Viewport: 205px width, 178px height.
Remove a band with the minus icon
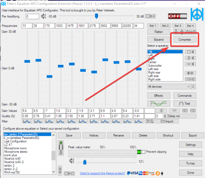click(174, 110)
